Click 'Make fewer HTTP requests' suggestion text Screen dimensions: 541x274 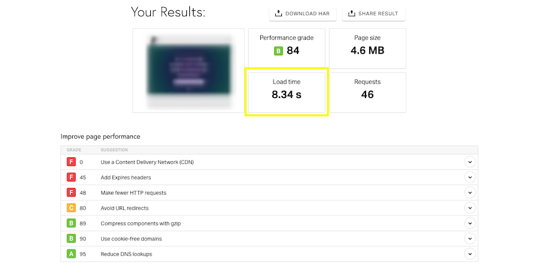(x=133, y=193)
